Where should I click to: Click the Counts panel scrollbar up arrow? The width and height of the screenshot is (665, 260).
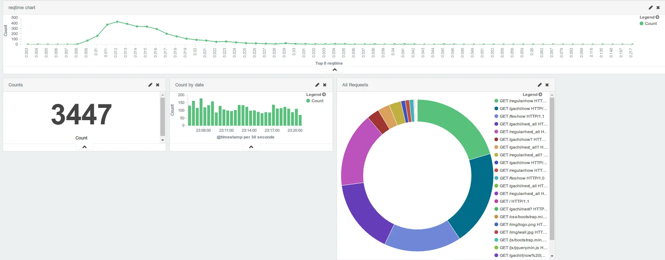162,95
